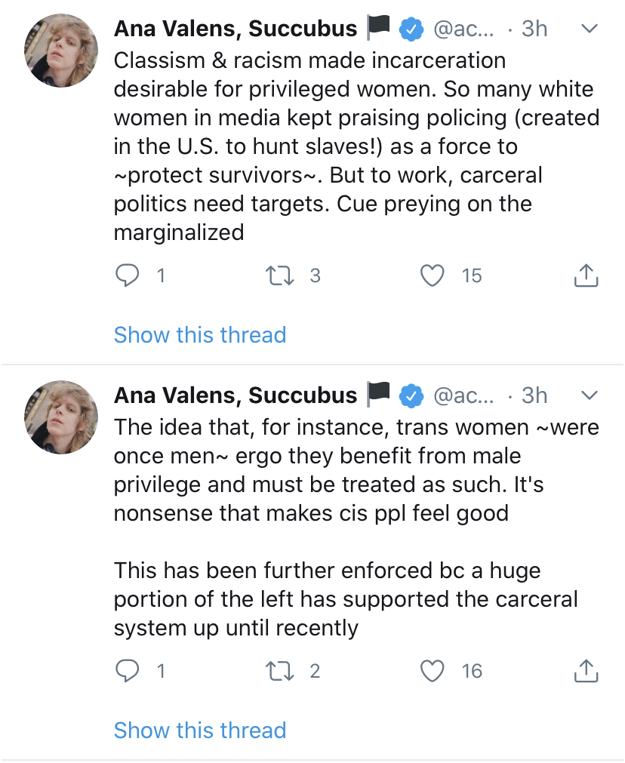Show this thread under the first tweet
The image size is (625, 763).
(200, 335)
